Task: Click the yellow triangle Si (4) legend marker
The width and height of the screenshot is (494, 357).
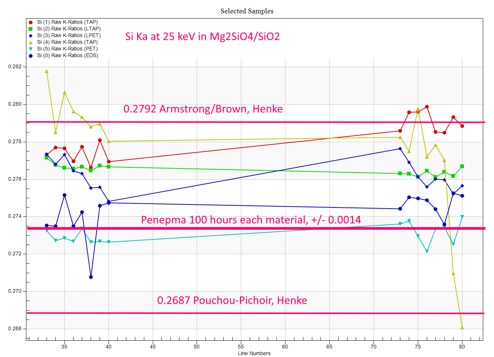Action: (30, 42)
